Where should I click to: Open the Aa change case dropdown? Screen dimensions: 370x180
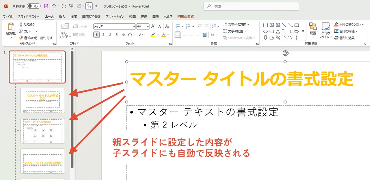143,35
